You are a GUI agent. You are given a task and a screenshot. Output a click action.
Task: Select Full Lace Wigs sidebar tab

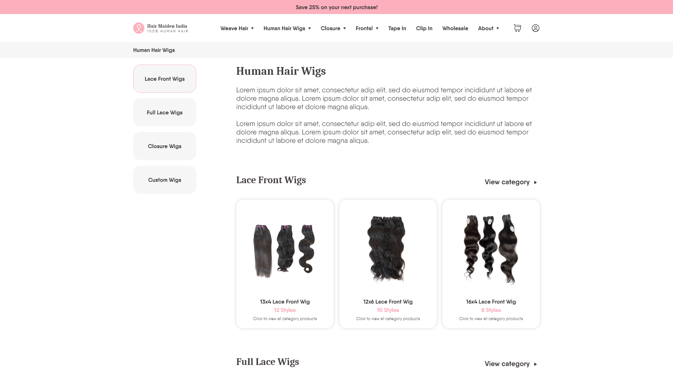[165, 112]
